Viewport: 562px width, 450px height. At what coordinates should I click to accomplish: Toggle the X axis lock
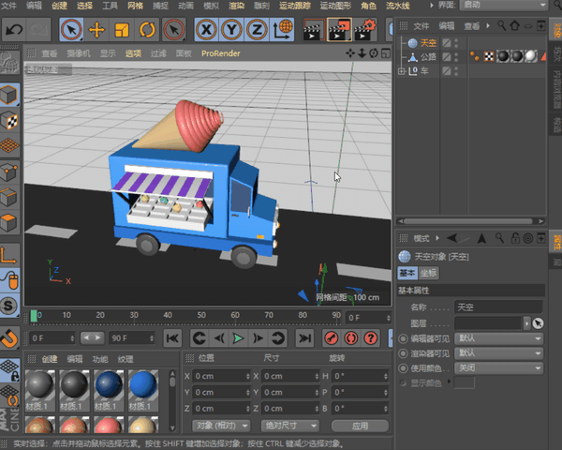205,30
